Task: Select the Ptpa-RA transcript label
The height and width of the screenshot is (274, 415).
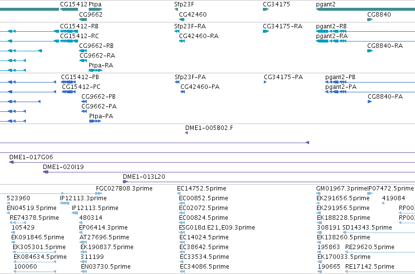Action: tap(101, 65)
